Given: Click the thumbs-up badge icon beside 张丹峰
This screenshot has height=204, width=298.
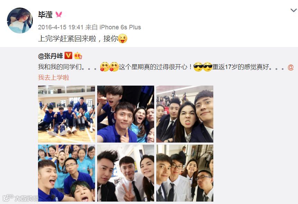Looking at the screenshot, I should [x=78, y=56].
